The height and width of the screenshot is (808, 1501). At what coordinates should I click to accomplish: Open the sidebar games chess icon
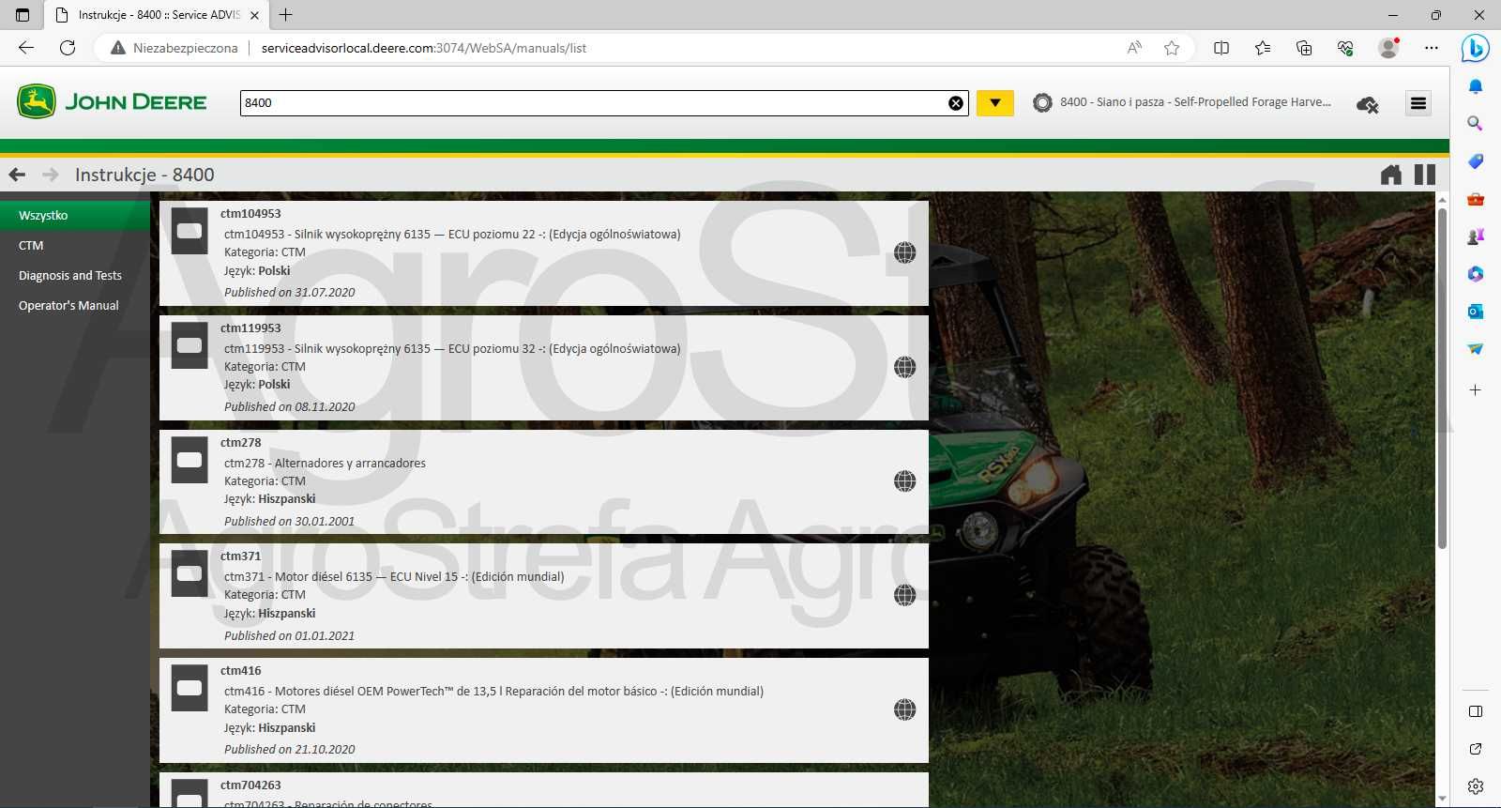click(x=1476, y=236)
